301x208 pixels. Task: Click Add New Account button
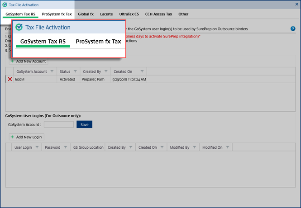pos(28,61)
